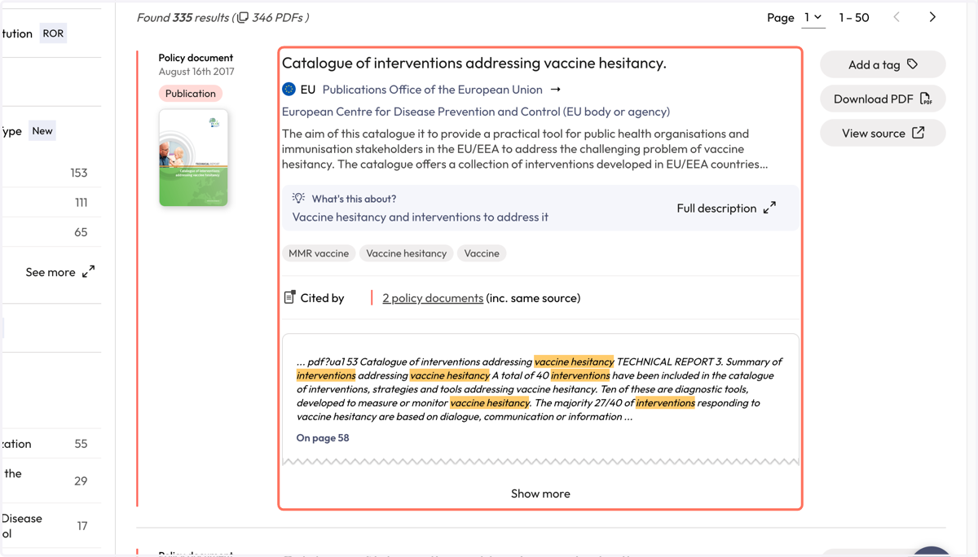978x557 pixels.
Task: Expand Full description
Action: point(726,208)
